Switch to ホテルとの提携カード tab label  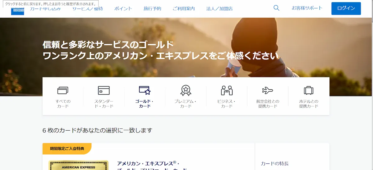[309, 104]
